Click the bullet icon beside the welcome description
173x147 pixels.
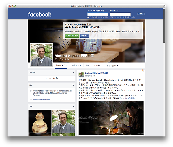(x=31, y=91)
